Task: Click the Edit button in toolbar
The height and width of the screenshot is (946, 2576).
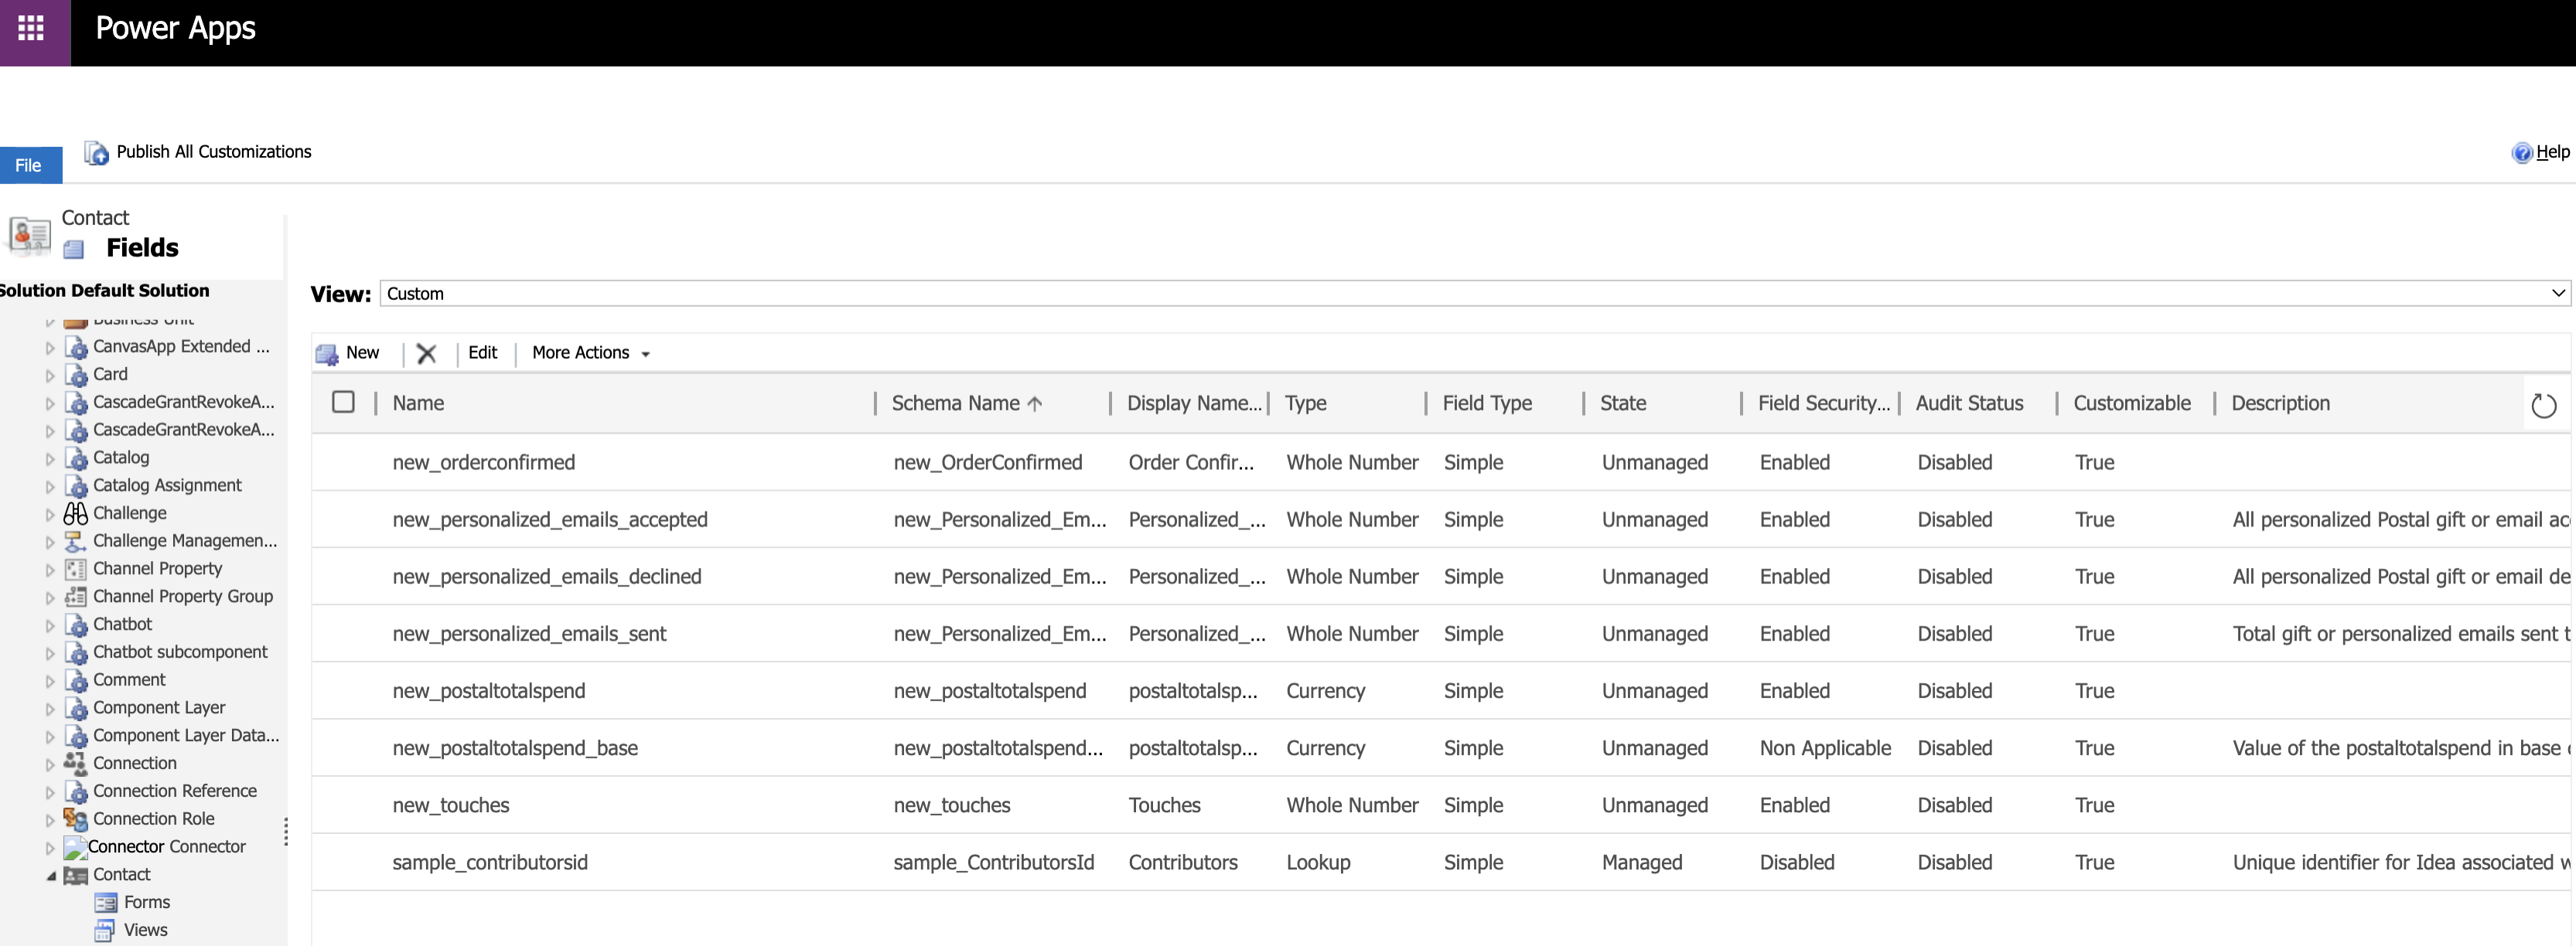Action: [x=482, y=354]
